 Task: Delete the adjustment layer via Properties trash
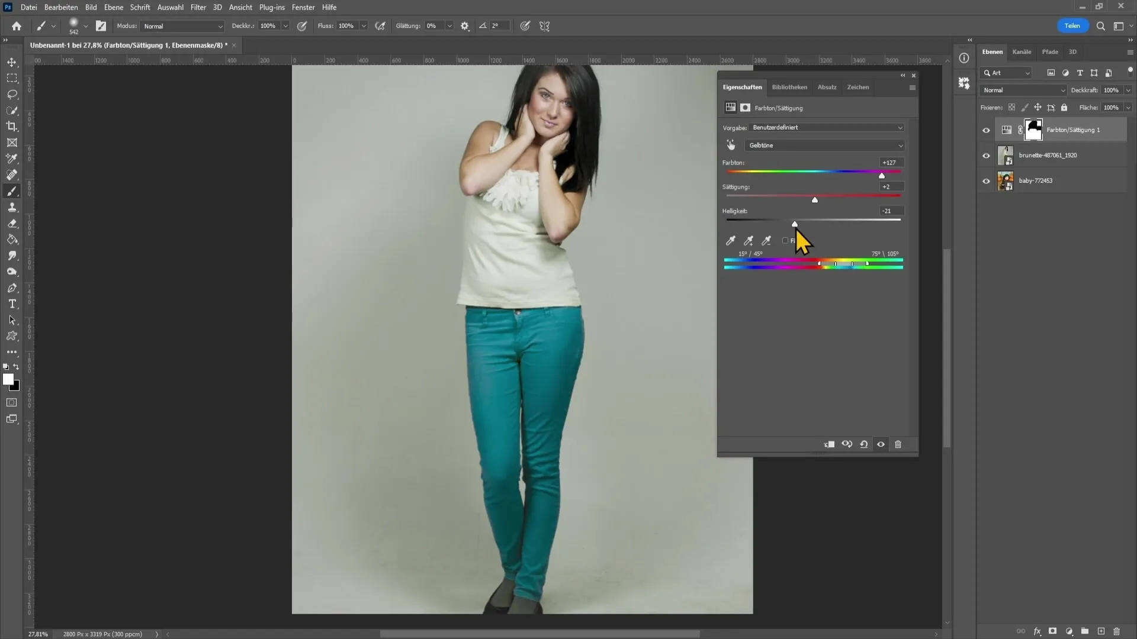point(898,444)
